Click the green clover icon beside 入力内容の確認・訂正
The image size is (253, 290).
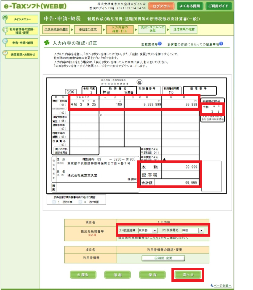pos(47,43)
